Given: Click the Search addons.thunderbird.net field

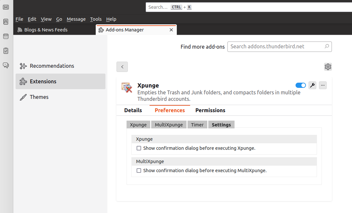Looking at the screenshot, I should click(x=276, y=46).
